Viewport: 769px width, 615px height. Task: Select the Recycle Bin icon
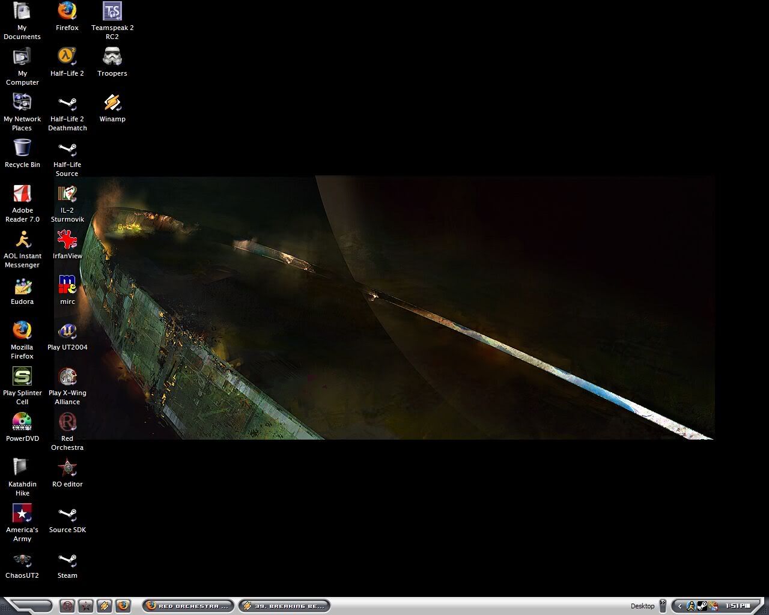(x=22, y=154)
